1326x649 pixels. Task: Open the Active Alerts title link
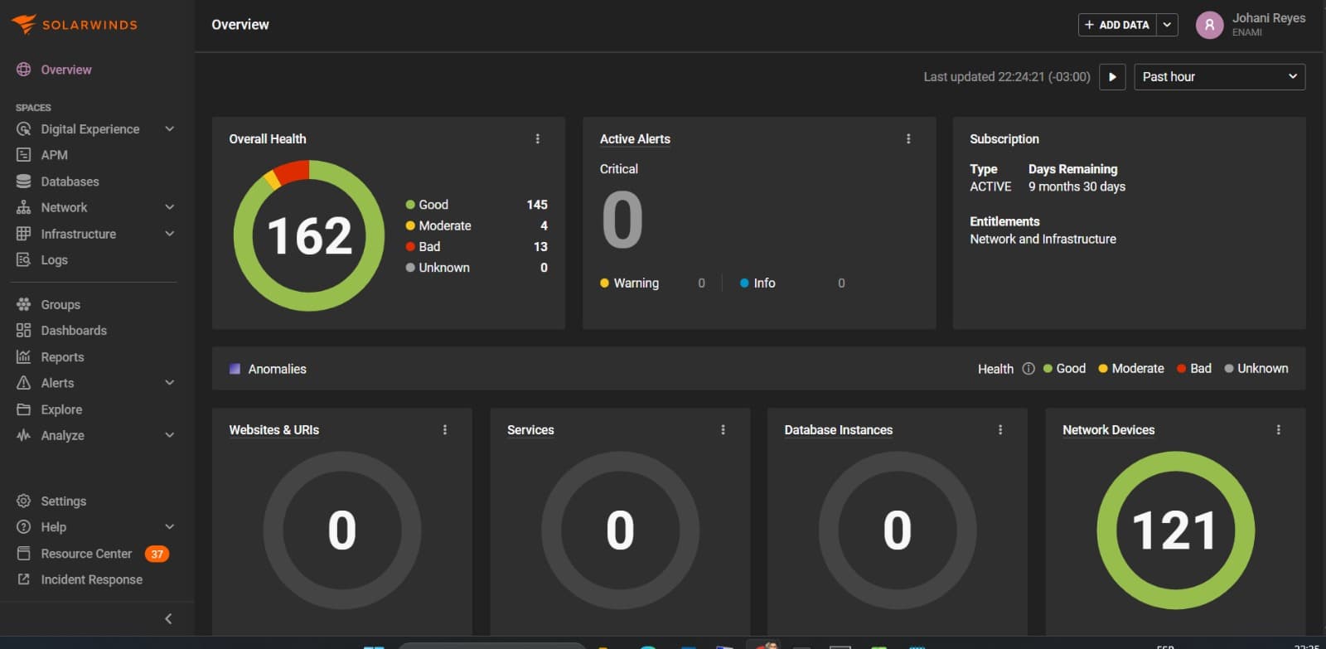click(635, 139)
